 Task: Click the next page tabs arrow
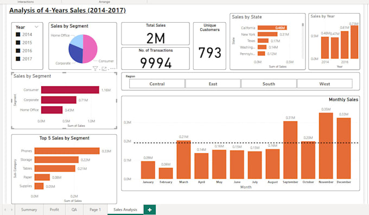point(11,210)
